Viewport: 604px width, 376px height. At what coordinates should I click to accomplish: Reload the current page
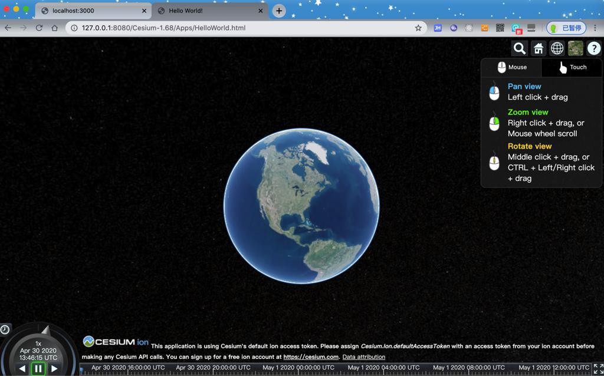(x=39, y=28)
